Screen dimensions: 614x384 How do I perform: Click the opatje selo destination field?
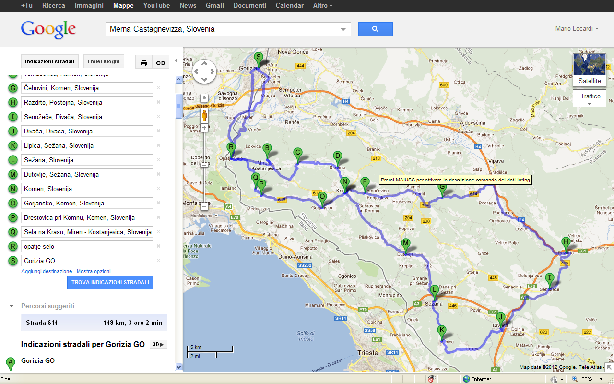[x=87, y=246]
